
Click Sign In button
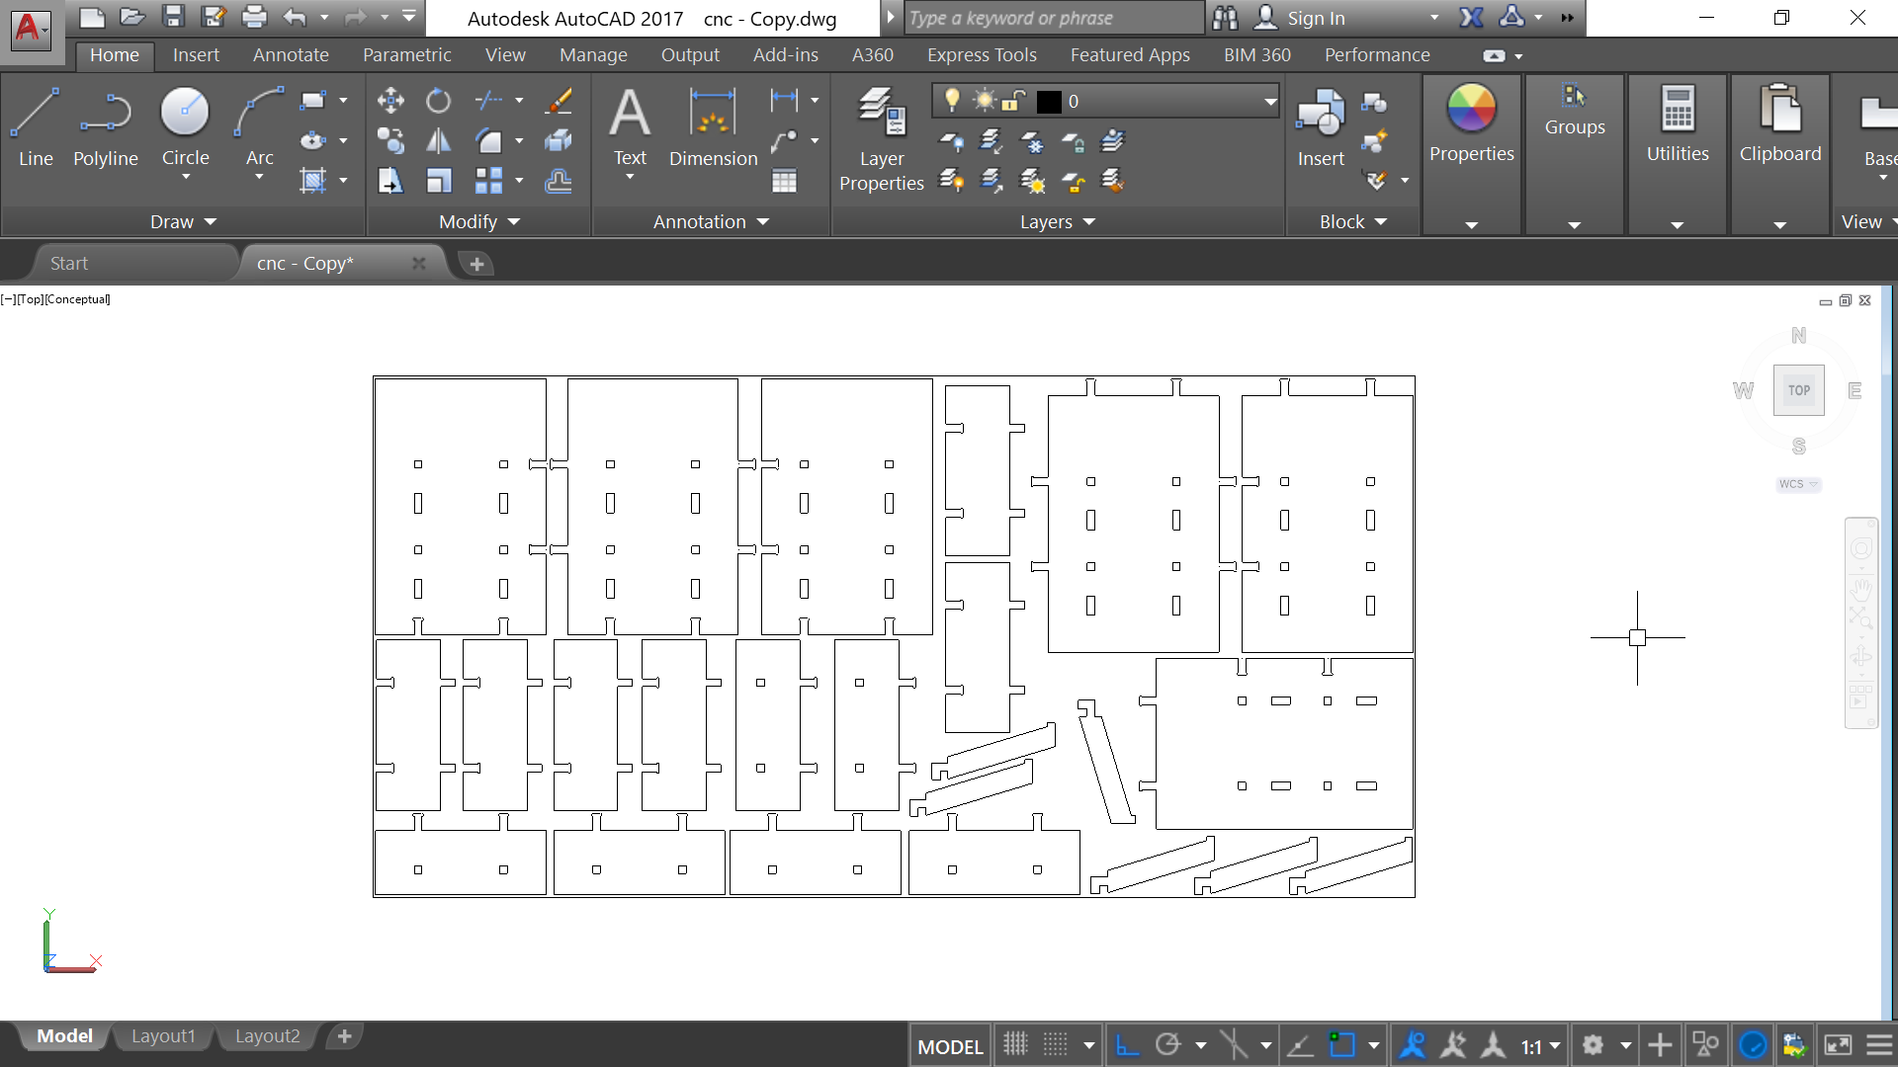[x=1315, y=18]
